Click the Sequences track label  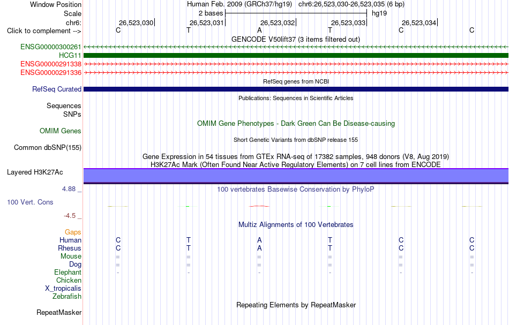[x=64, y=105]
